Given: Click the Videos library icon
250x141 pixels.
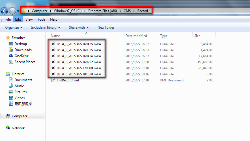Looking at the screenshot, I should (11, 98).
